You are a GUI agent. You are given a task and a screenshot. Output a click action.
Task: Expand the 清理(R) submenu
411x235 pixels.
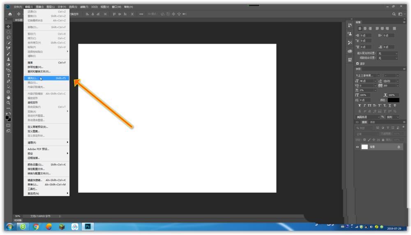click(46, 142)
